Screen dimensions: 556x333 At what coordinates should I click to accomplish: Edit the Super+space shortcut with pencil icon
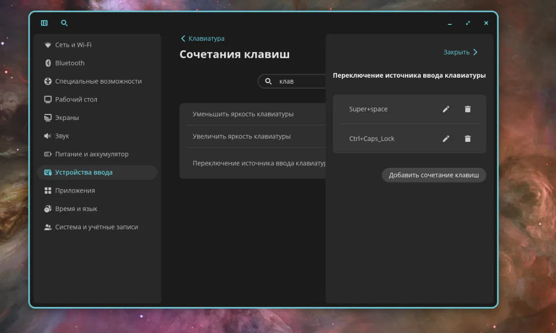pyautogui.click(x=446, y=109)
